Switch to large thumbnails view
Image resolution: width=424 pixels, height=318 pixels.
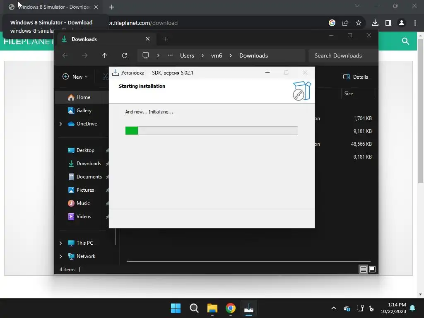pos(372,269)
